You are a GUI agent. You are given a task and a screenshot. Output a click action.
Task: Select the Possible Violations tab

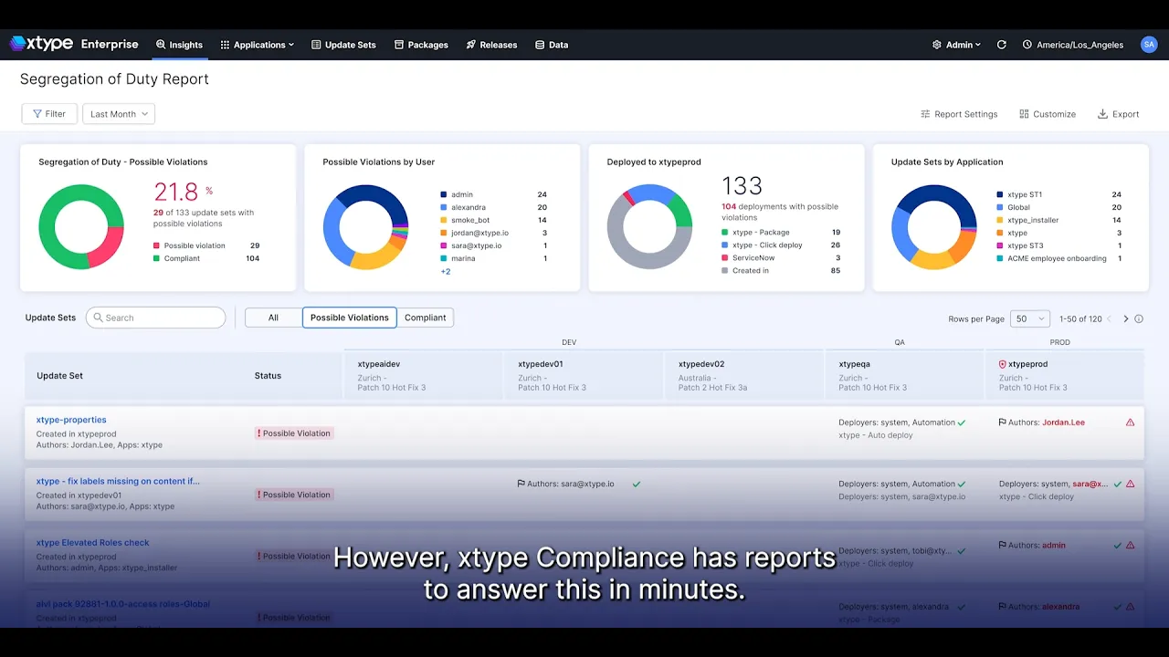[350, 318]
